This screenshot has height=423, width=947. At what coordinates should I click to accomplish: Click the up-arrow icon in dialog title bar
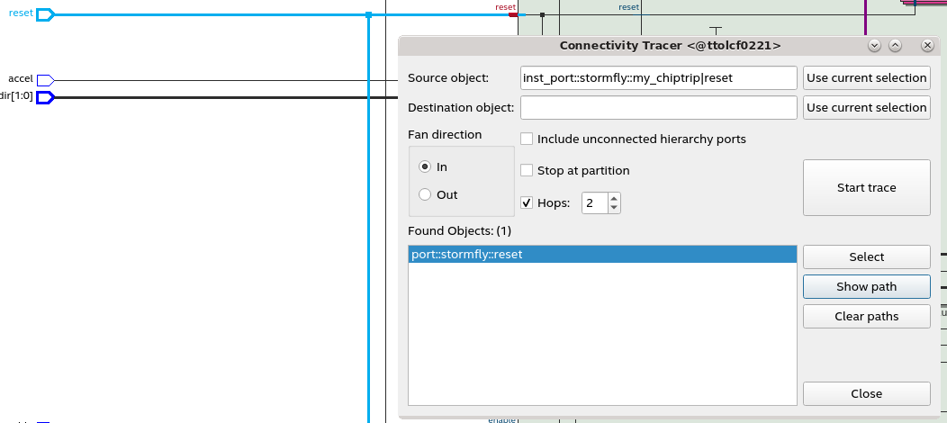pyautogui.click(x=895, y=45)
